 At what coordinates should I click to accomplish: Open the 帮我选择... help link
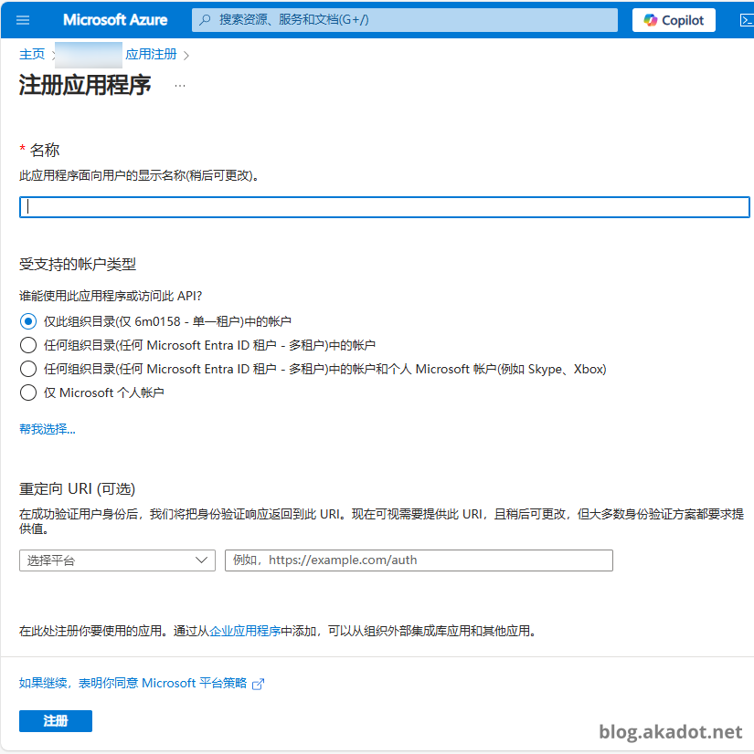(48, 429)
